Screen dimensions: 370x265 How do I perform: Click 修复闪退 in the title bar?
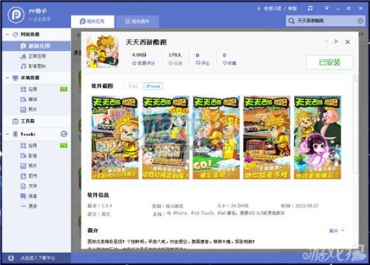tap(273, 9)
